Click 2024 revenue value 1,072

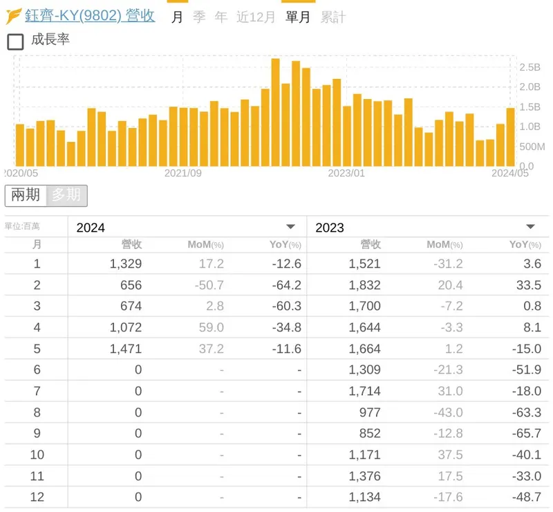126,327
